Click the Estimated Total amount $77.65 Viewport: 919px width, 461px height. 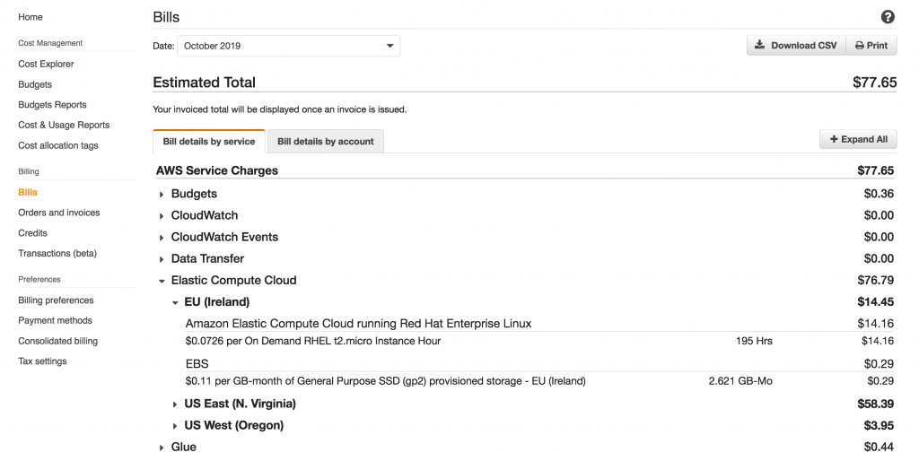874,83
